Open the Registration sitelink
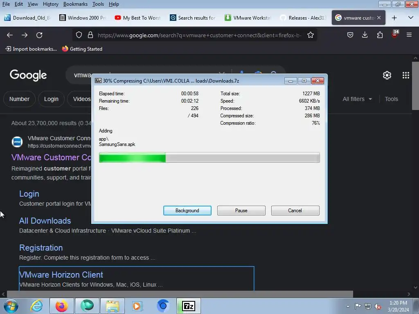Image resolution: width=419 pixels, height=314 pixels. tap(41, 248)
